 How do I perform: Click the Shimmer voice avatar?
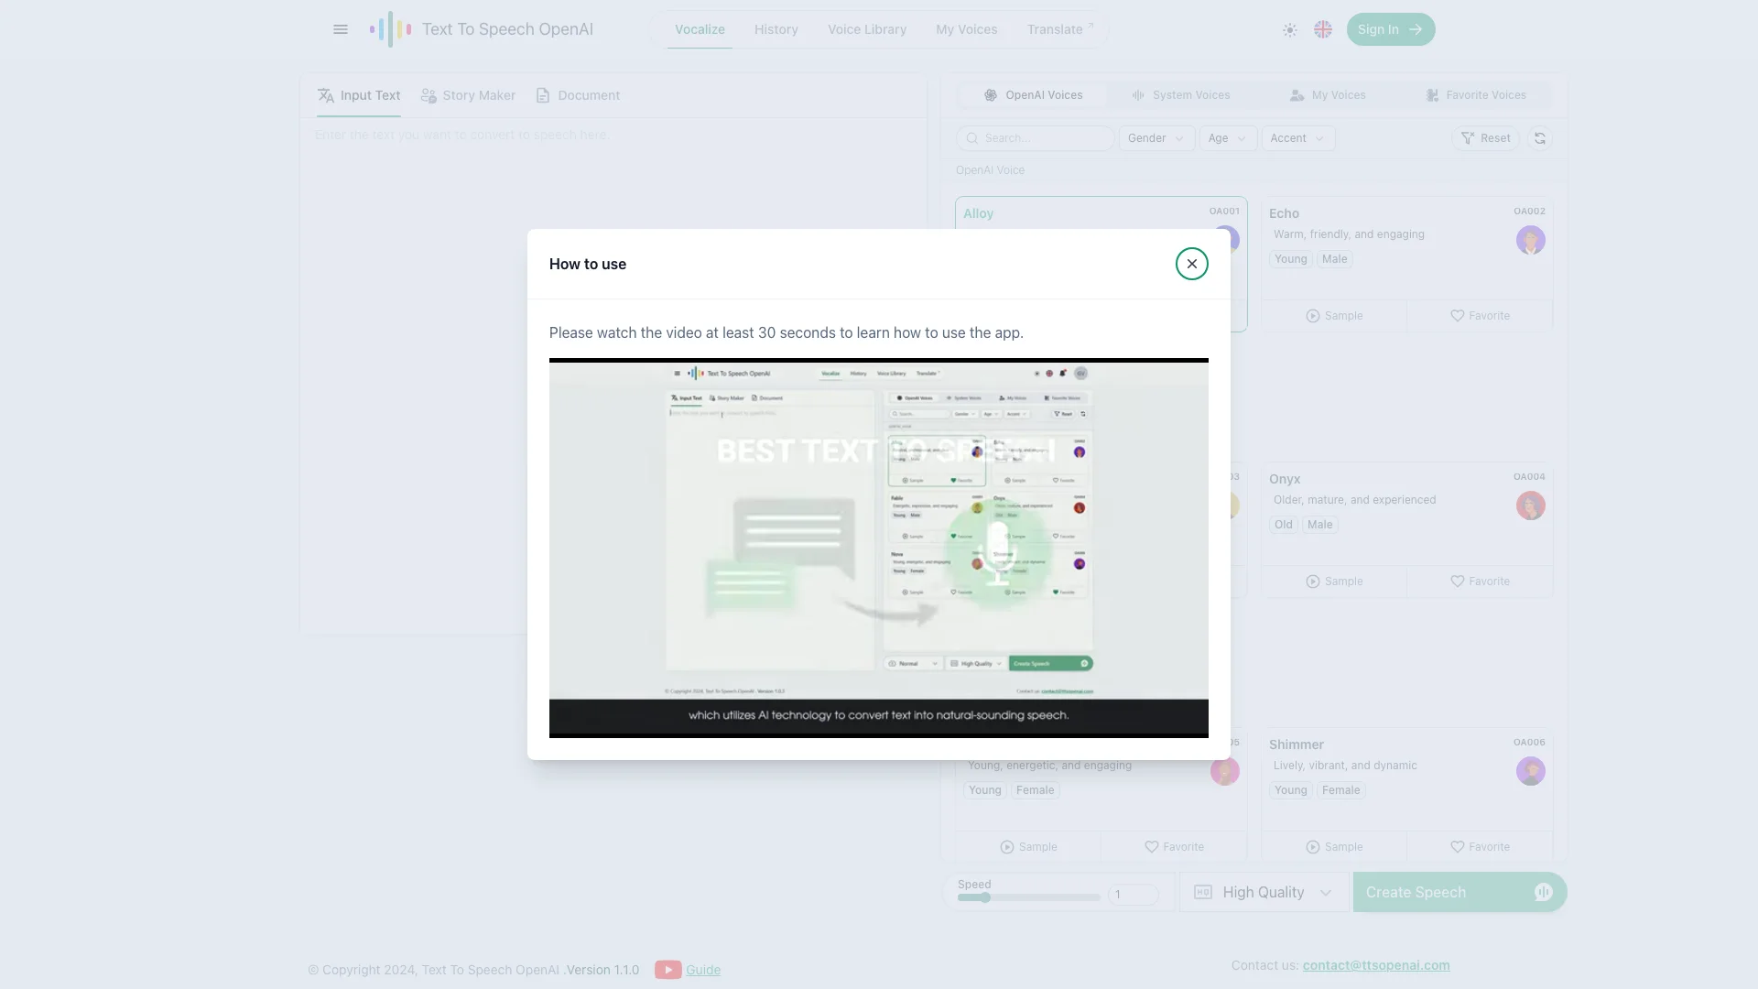point(1530,771)
